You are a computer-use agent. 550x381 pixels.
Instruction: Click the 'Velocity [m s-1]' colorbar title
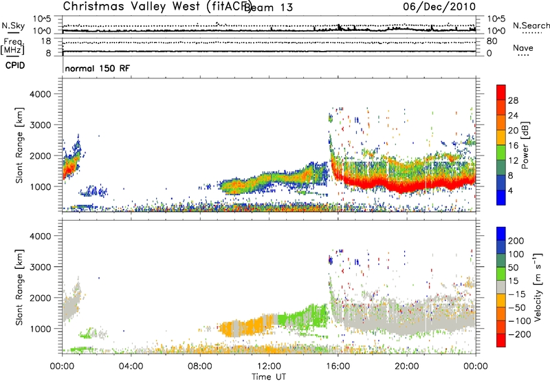[x=538, y=287]
